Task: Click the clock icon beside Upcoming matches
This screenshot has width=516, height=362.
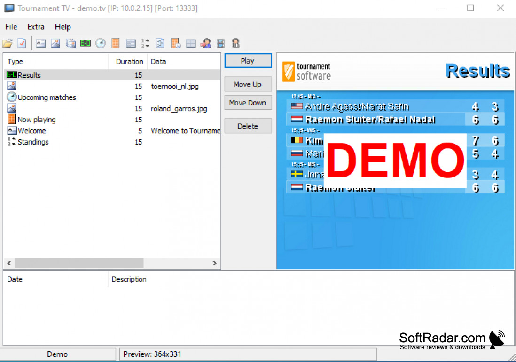Action: [x=12, y=97]
